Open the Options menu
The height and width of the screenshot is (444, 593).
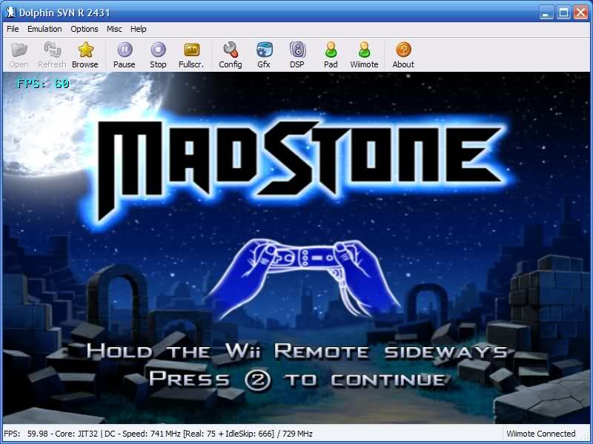click(x=85, y=29)
